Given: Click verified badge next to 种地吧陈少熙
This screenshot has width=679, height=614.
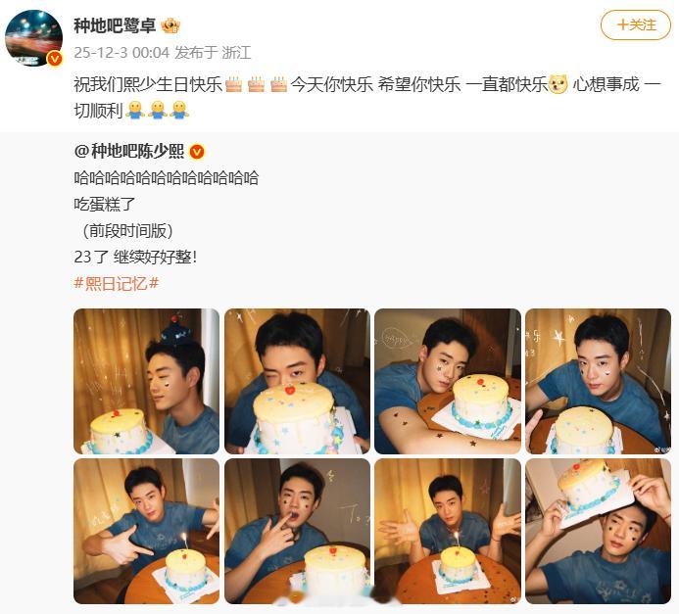Looking at the screenshot, I should click(x=197, y=152).
